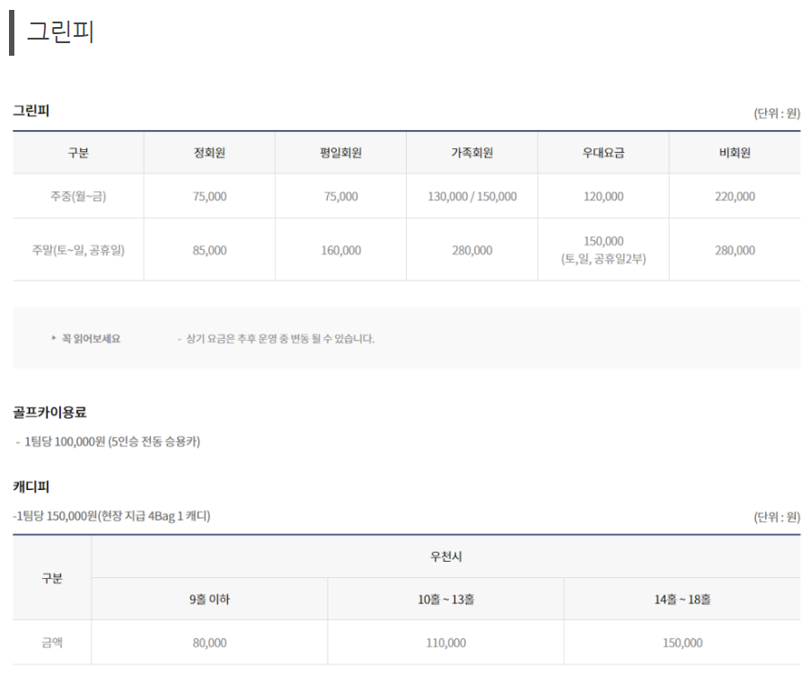This screenshot has height=676, width=810.
Task: Select the 우대요금 column header
Action: tap(603, 153)
